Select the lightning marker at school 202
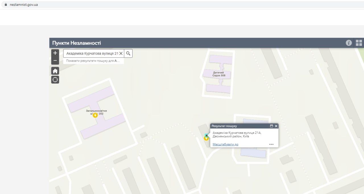Screen dimensions: 364x194 point(95,115)
